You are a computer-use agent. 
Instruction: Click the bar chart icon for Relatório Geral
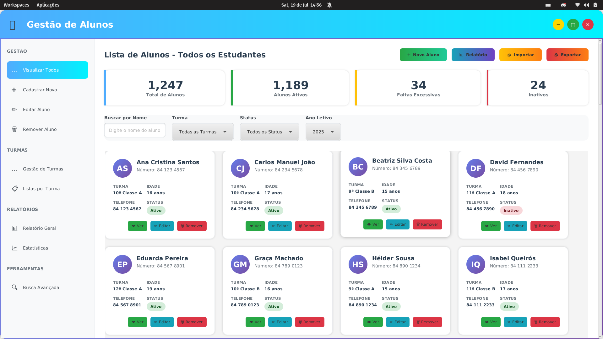[x=14, y=228]
